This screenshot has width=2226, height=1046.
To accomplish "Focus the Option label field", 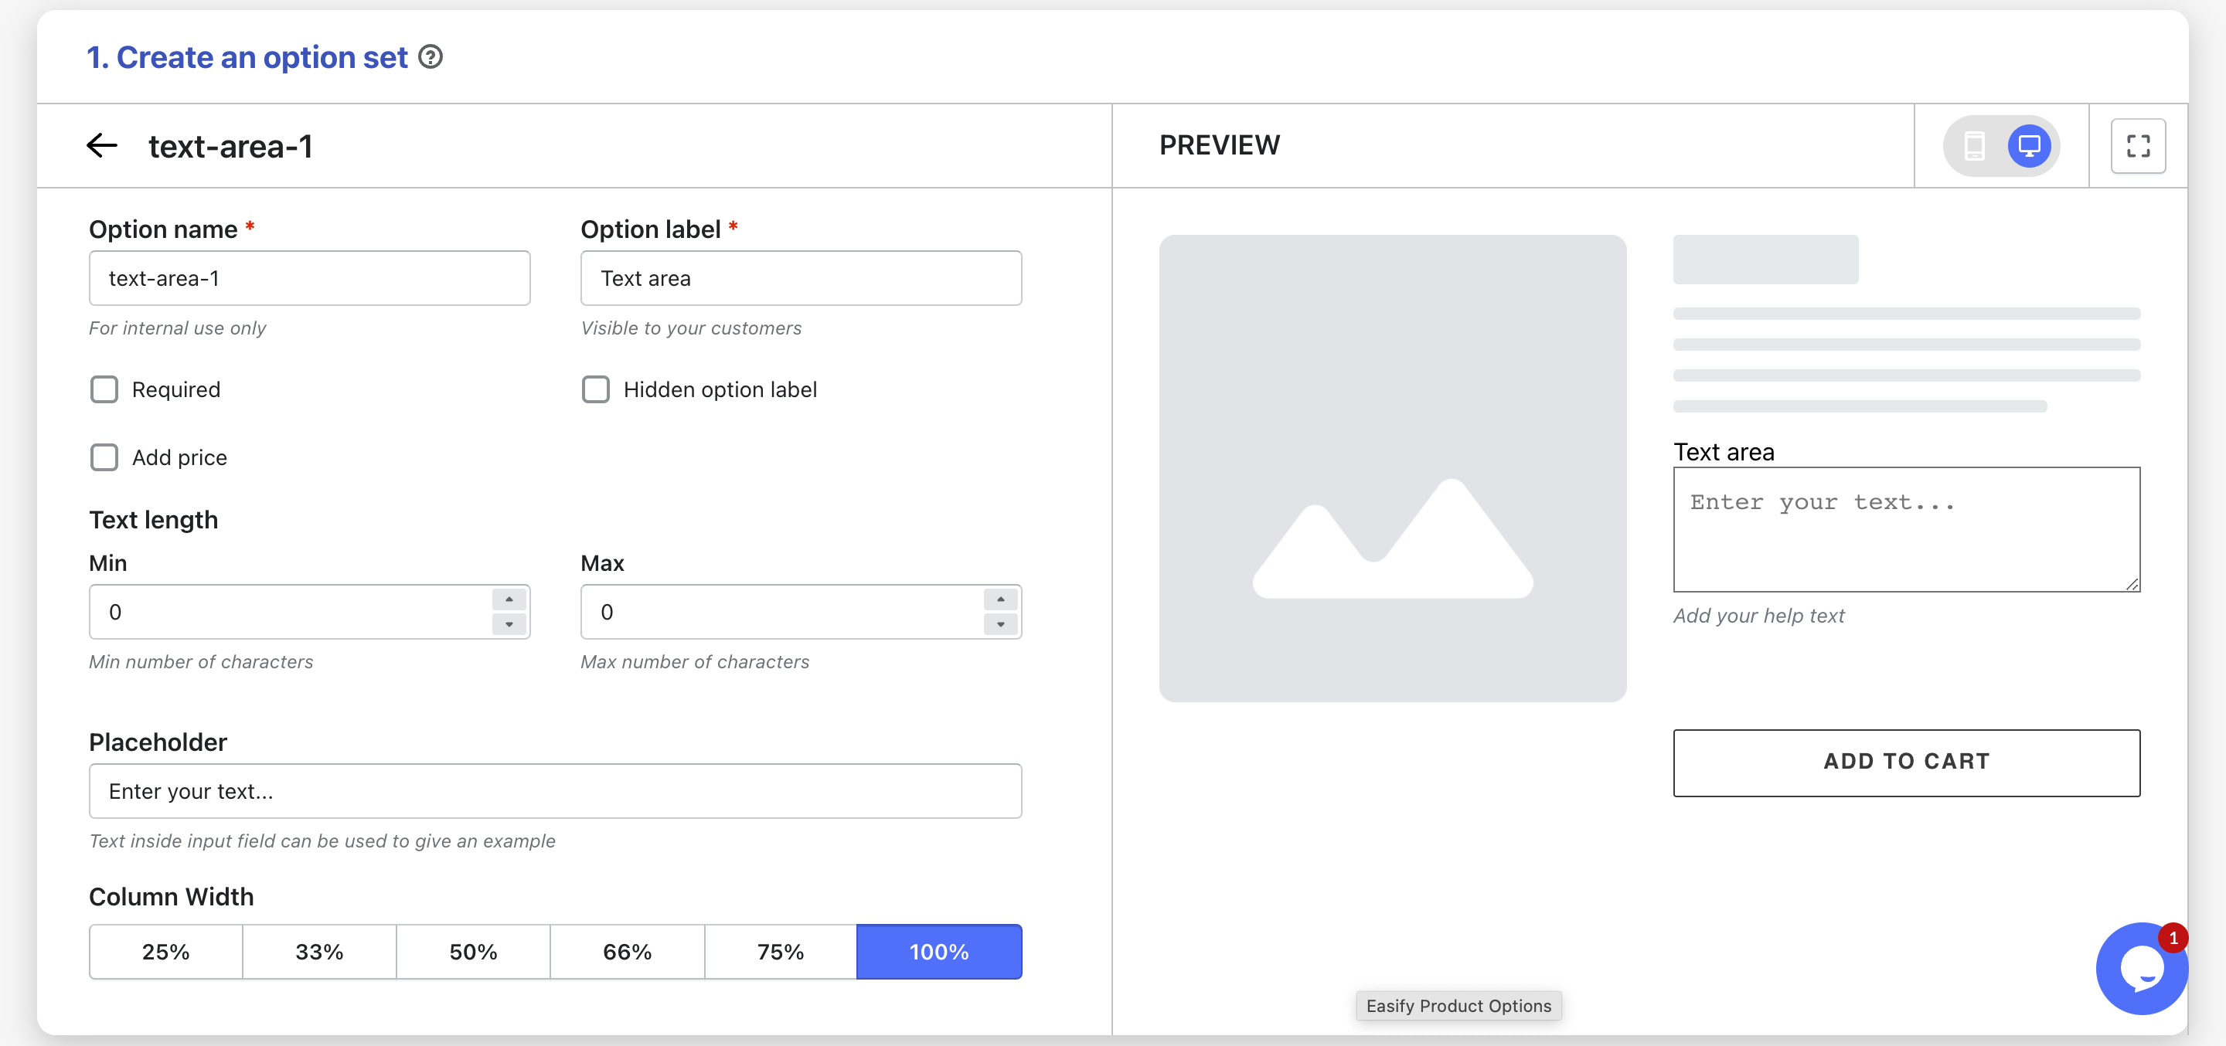I will tap(801, 278).
